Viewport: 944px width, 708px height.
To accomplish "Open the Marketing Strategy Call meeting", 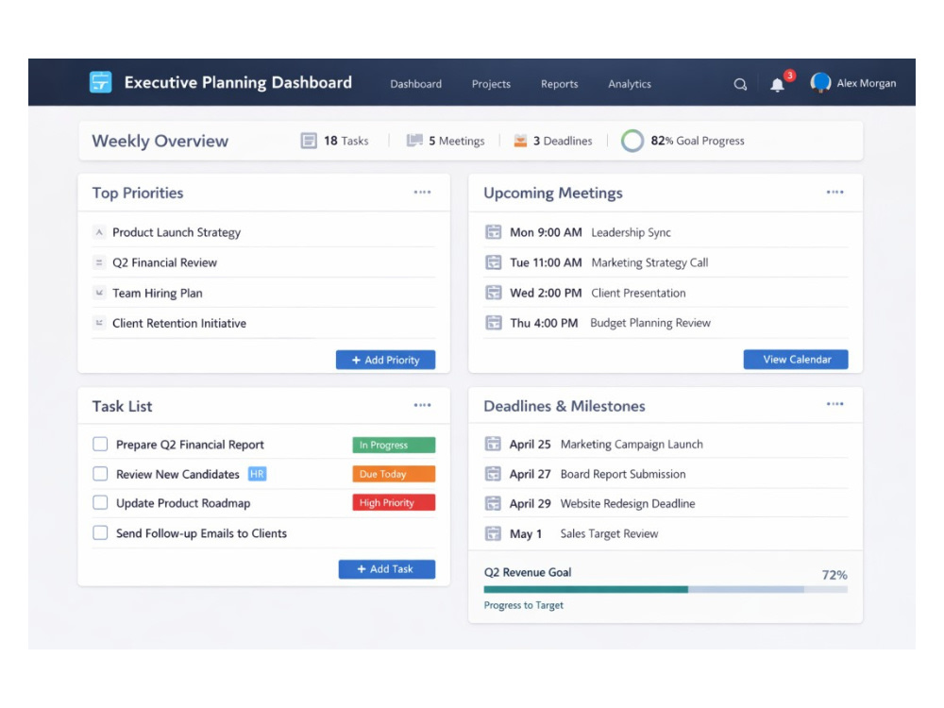I will [x=666, y=262].
